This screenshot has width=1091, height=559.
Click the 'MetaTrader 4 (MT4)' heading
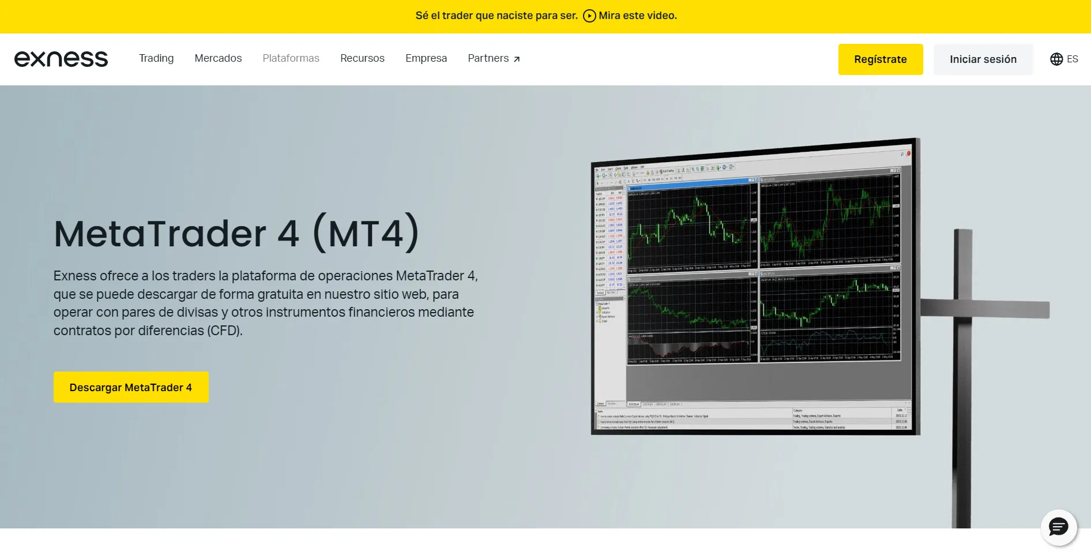click(x=236, y=233)
